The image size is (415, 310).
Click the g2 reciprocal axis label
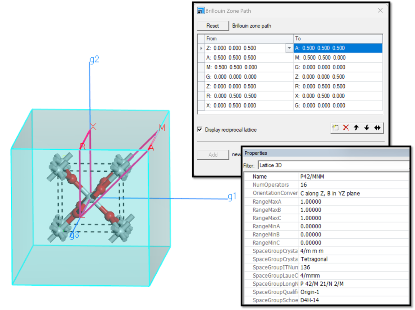pyautogui.click(x=94, y=59)
